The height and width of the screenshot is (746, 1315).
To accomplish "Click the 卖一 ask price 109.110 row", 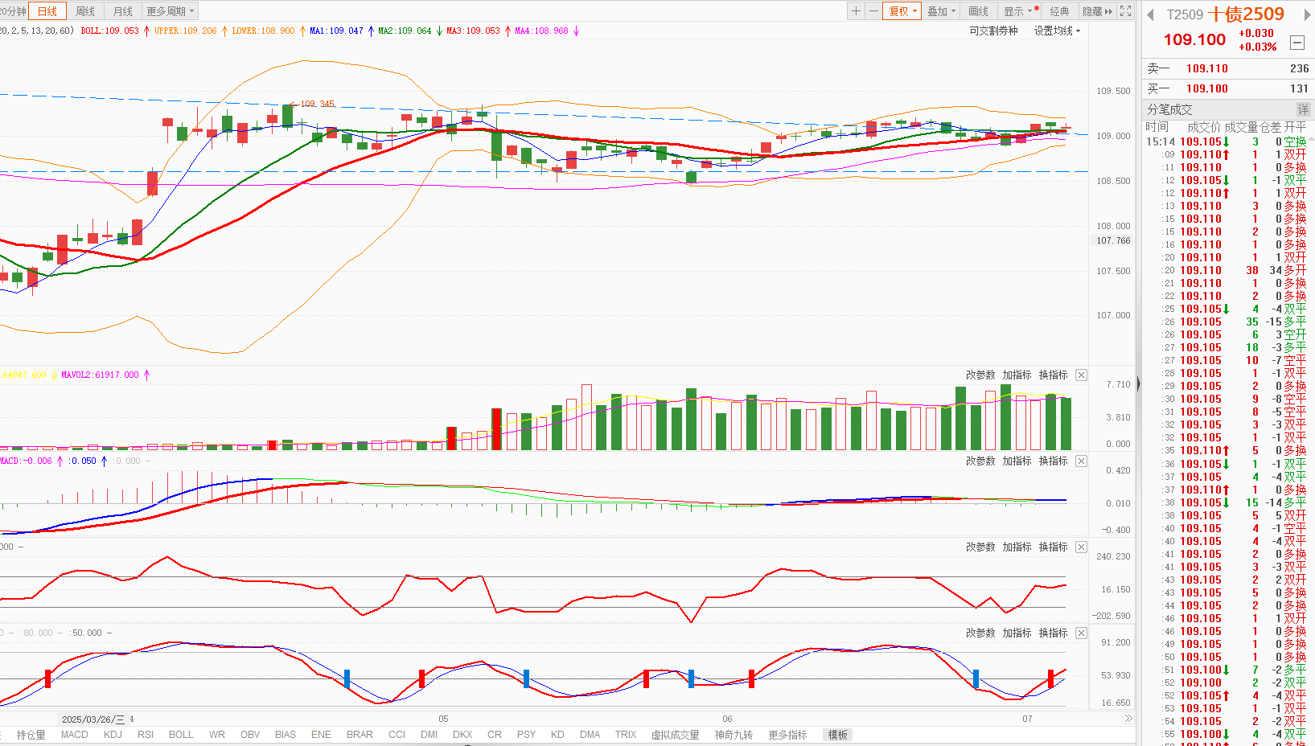I will click(x=1227, y=68).
